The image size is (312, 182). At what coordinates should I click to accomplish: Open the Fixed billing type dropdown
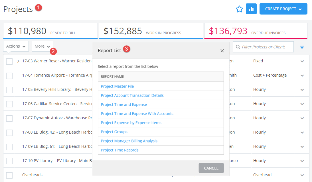302,61
